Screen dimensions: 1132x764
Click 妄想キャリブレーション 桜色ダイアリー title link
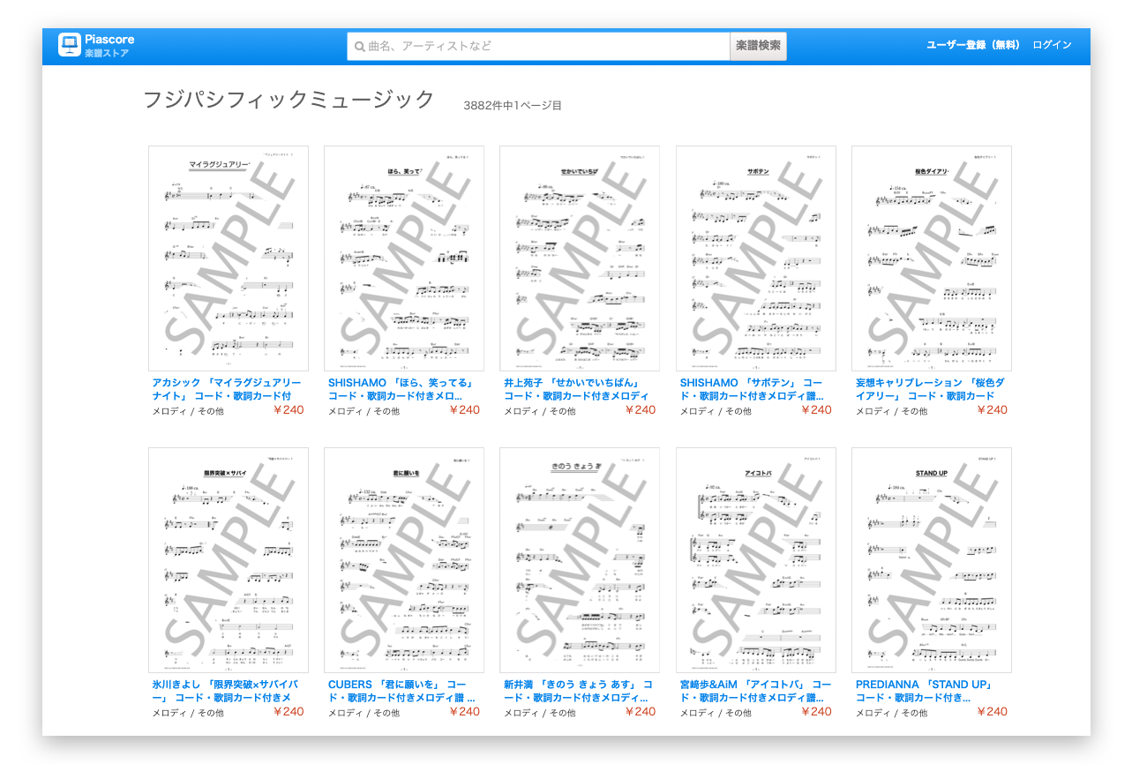coord(930,389)
